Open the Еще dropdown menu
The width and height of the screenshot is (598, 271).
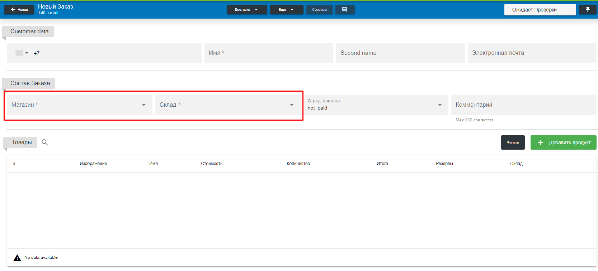286,10
